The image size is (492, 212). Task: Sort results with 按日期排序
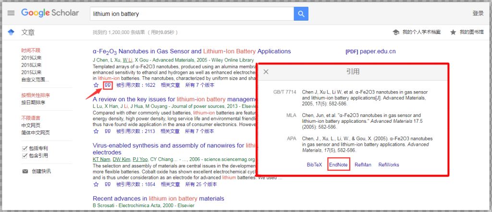tap(33, 102)
